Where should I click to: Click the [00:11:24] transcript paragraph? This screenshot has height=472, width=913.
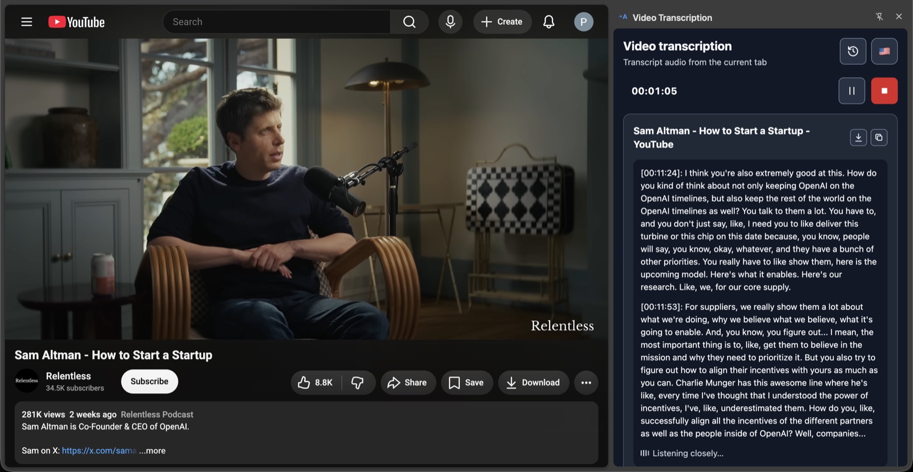click(759, 230)
